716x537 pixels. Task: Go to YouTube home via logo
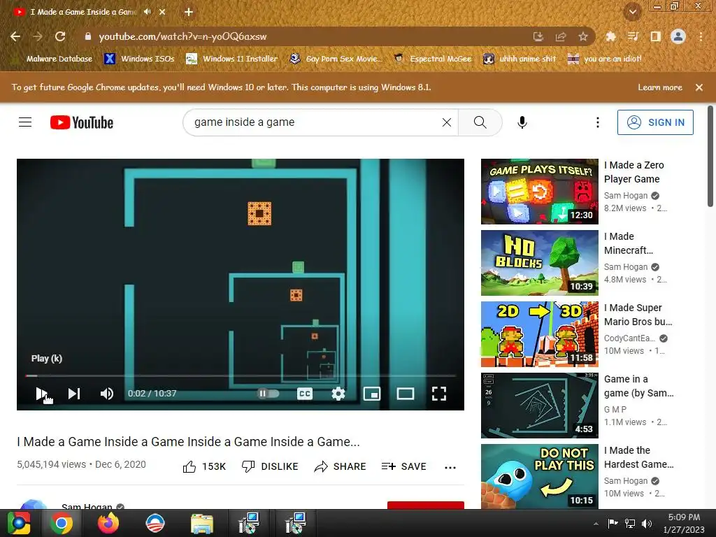pyautogui.click(x=82, y=122)
